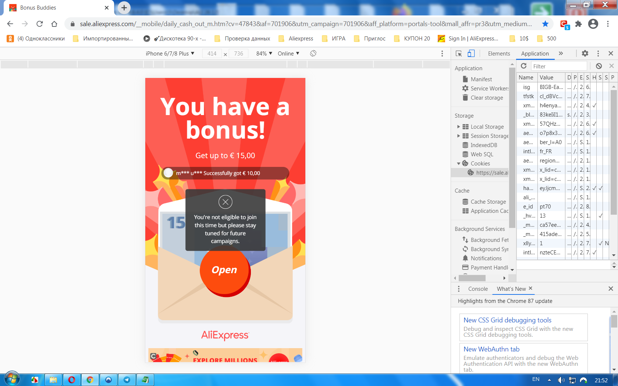The width and height of the screenshot is (618, 386).
Task: Open DevTools customize menu dots
Action: click(598, 54)
